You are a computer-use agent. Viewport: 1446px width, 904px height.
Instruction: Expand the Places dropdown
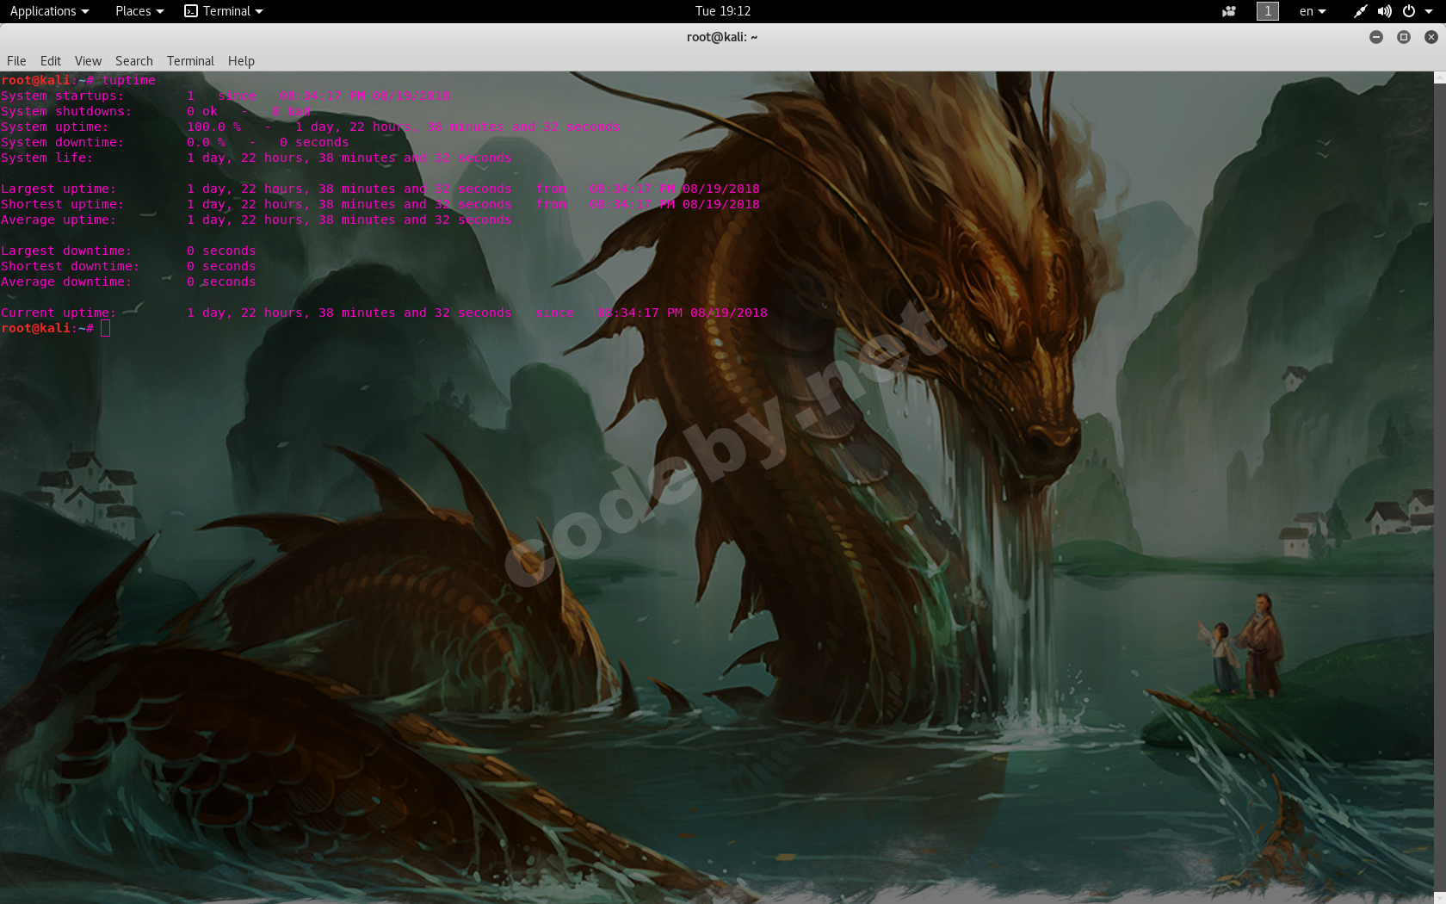139,11
